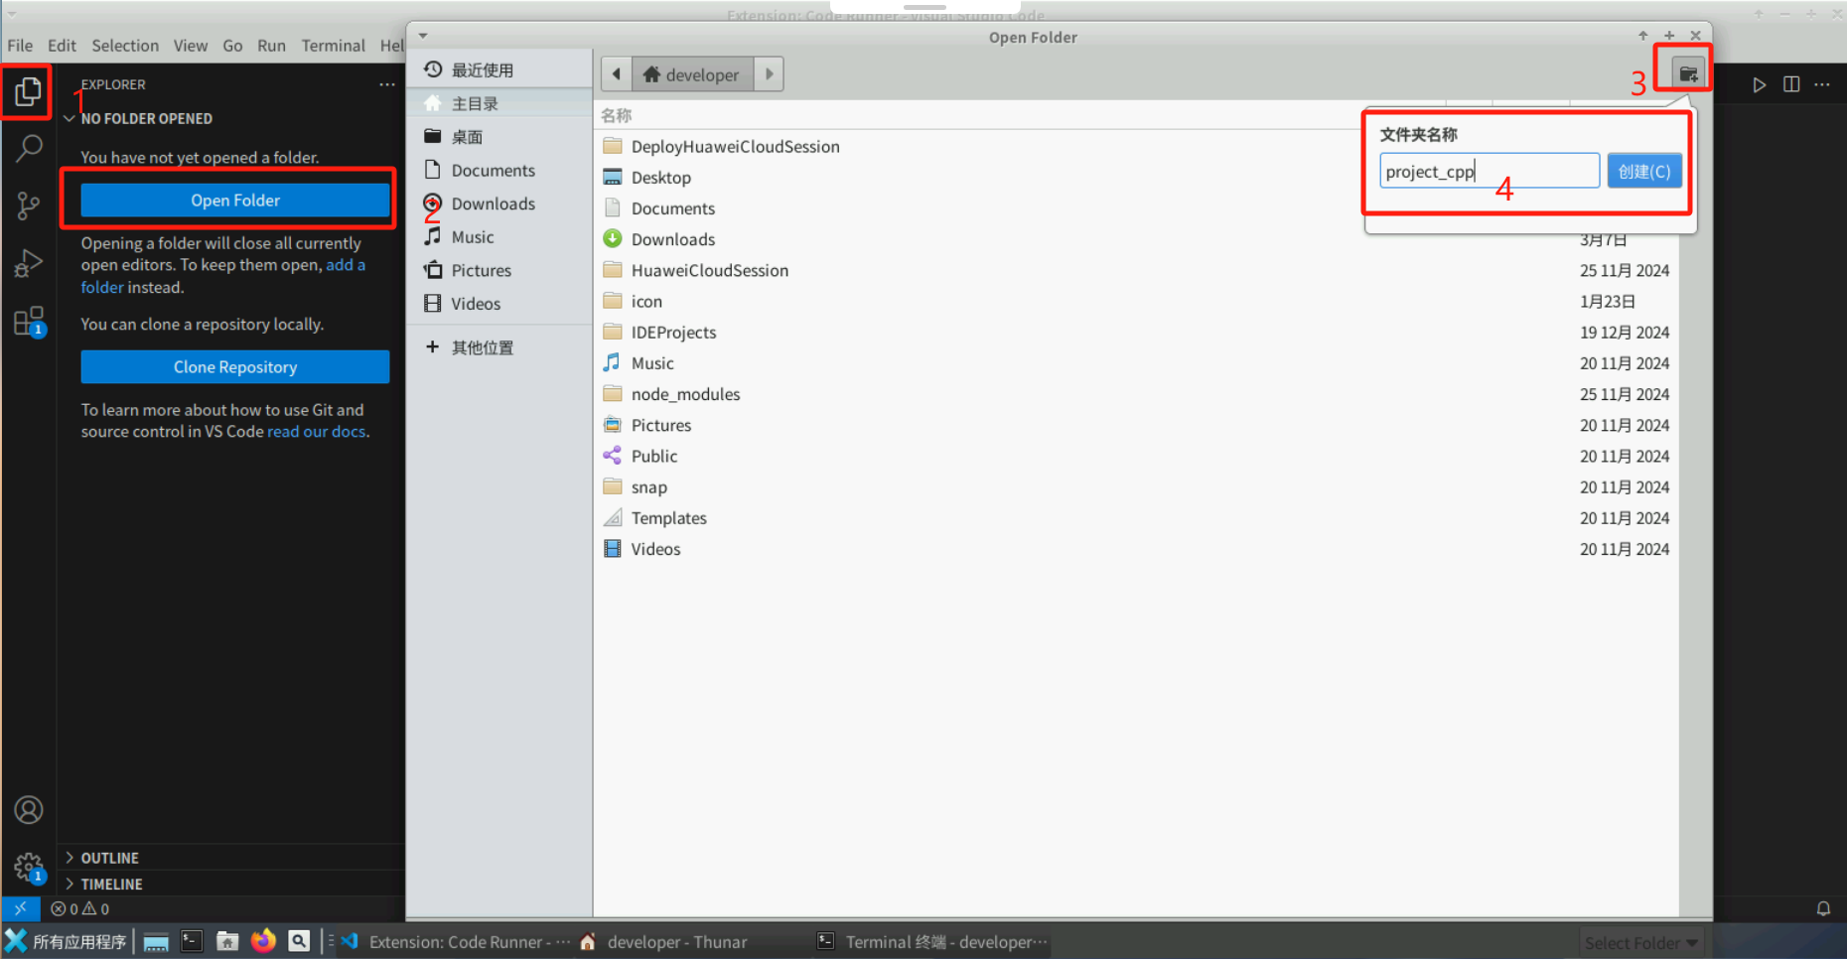Expand the OUTLINE section

click(109, 857)
